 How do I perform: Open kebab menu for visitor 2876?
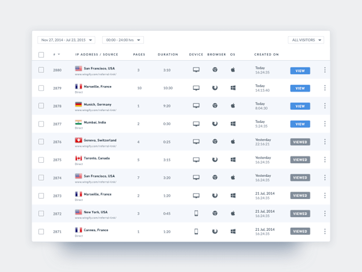tap(325, 142)
